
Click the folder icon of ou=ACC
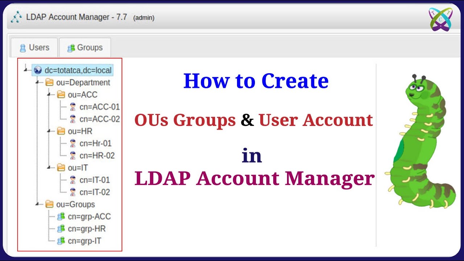pos(61,95)
